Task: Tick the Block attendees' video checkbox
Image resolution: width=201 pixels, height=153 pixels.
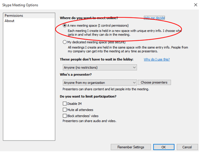Action: click(x=65, y=116)
